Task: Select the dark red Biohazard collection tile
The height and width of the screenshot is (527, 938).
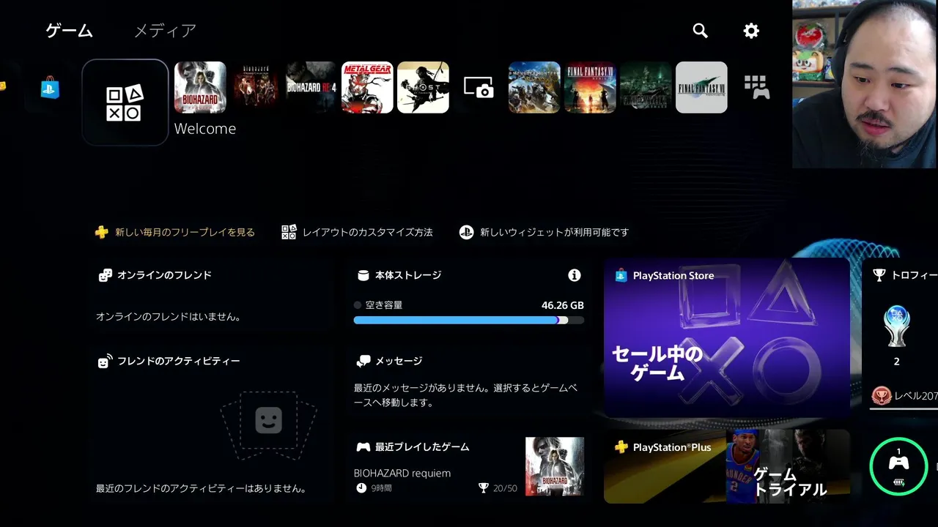Action: pyautogui.click(x=256, y=87)
